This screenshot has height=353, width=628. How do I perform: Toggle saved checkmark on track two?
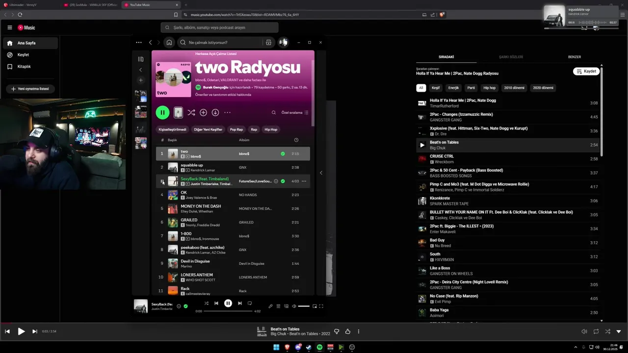click(x=283, y=154)
